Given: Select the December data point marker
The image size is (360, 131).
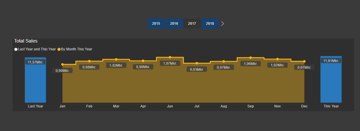Looking at the screenshot, I should point(304,61).
